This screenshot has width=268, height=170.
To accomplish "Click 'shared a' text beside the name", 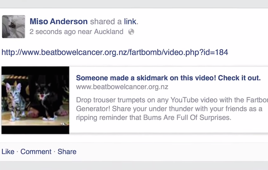I will click(106, 21).
